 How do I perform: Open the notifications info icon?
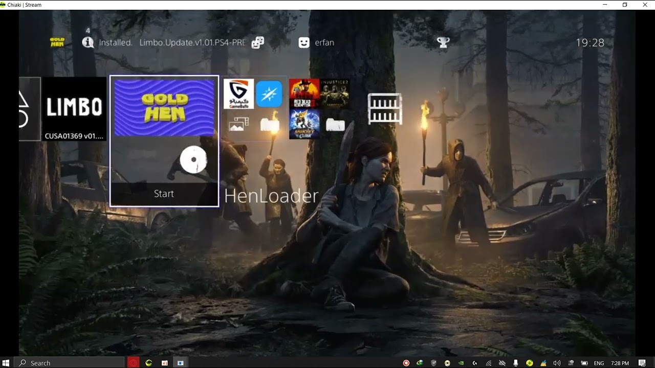[x=88, y=42]
